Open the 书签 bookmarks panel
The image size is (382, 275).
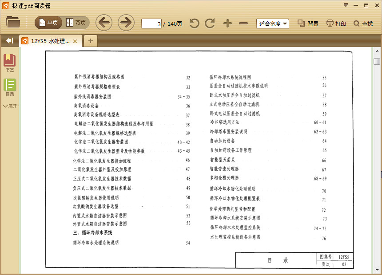tap(9, 63)
